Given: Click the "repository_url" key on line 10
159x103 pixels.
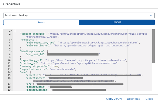Looking at the screenshot, I should click(31, 60).
